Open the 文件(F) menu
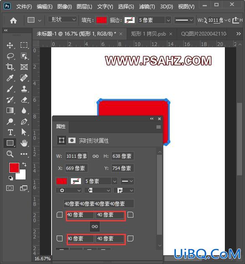 [24, 7]
